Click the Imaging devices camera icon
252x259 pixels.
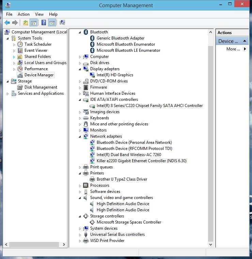tap(86, 112)
